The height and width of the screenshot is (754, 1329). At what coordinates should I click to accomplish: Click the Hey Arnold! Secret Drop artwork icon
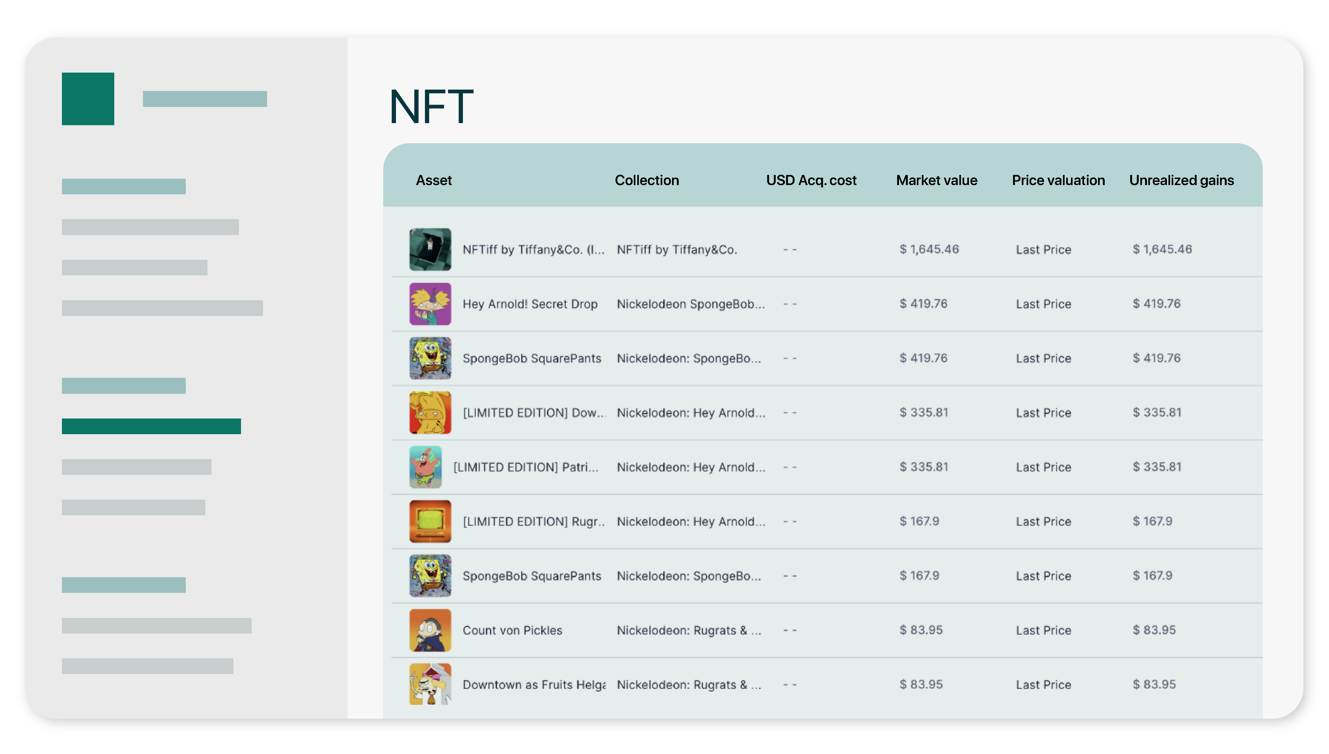tap(429, 304)
